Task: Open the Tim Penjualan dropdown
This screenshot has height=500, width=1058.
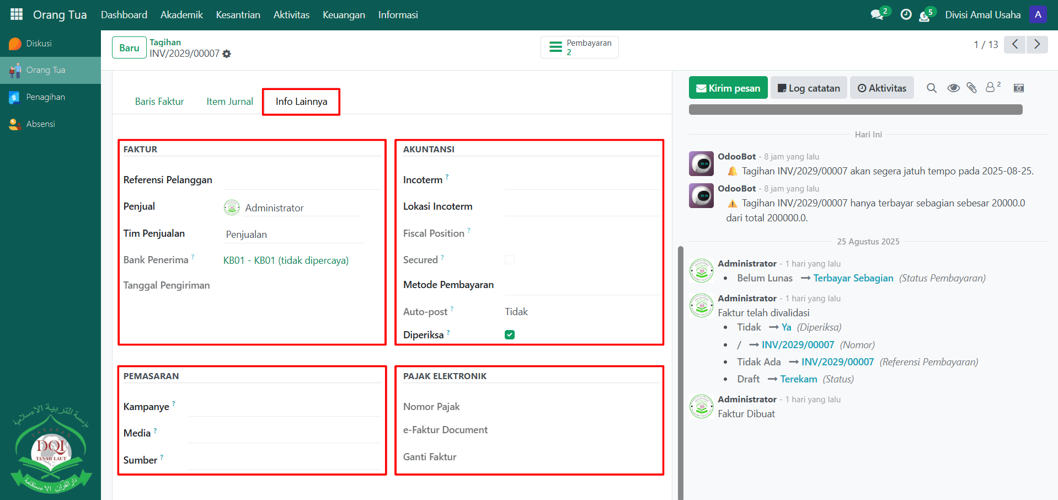Action: pos(294,235)
